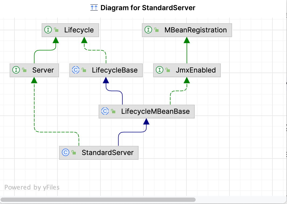Click the Diagram for StandardServer title
287x204 pixels.
148,8
